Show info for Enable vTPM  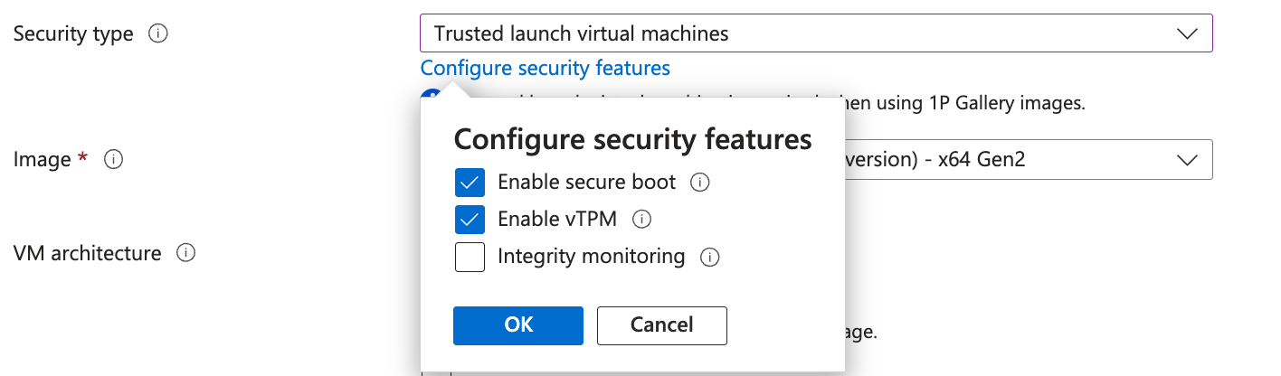click(x=641, y=220)
